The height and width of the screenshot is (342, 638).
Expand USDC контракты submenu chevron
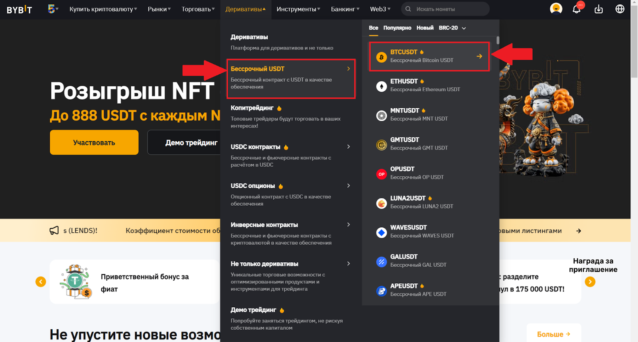click(x=349, y=147)
